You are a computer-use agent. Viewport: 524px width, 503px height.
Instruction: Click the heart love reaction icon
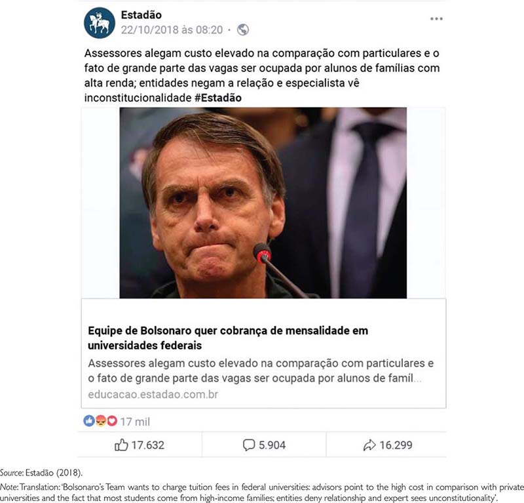pos(112,420)
